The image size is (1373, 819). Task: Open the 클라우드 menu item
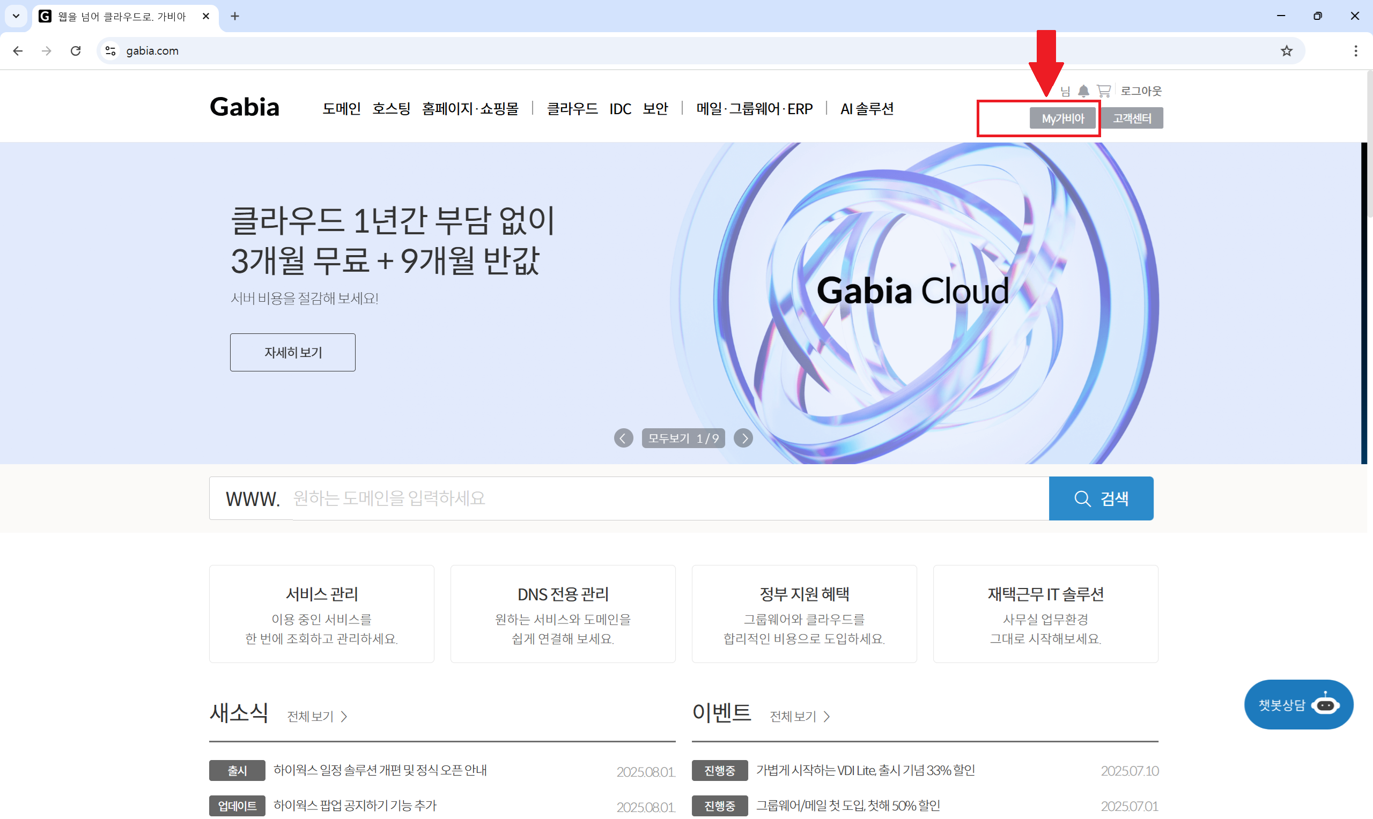tap(571, 109)
